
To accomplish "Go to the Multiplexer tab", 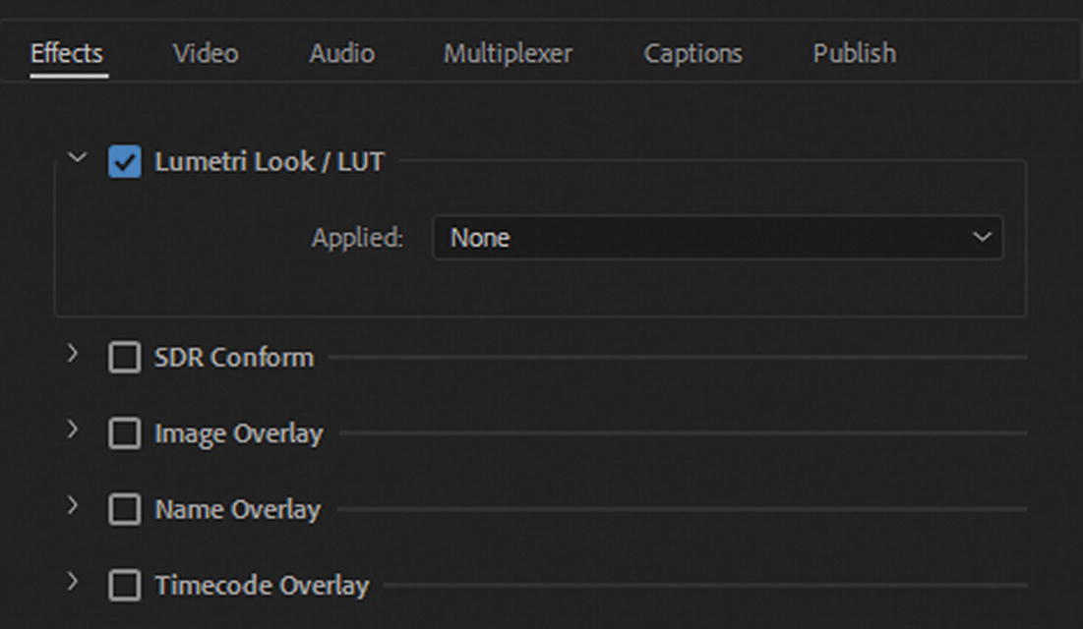I will tap(508, 53).
